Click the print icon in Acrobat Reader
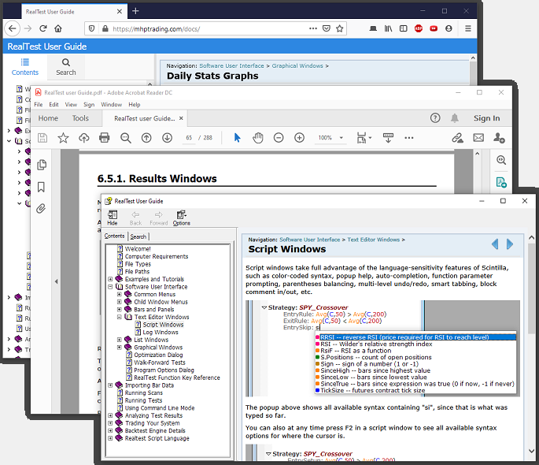 (x=104, y=138)
